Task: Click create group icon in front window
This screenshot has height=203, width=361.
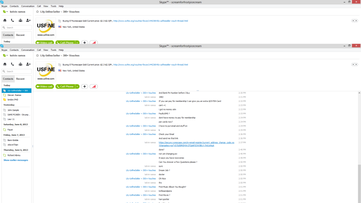Action: 20,64
